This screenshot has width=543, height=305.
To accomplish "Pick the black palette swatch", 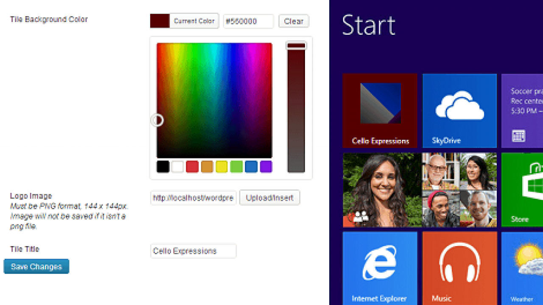I will pyautogui.click(x=163, y=166).
